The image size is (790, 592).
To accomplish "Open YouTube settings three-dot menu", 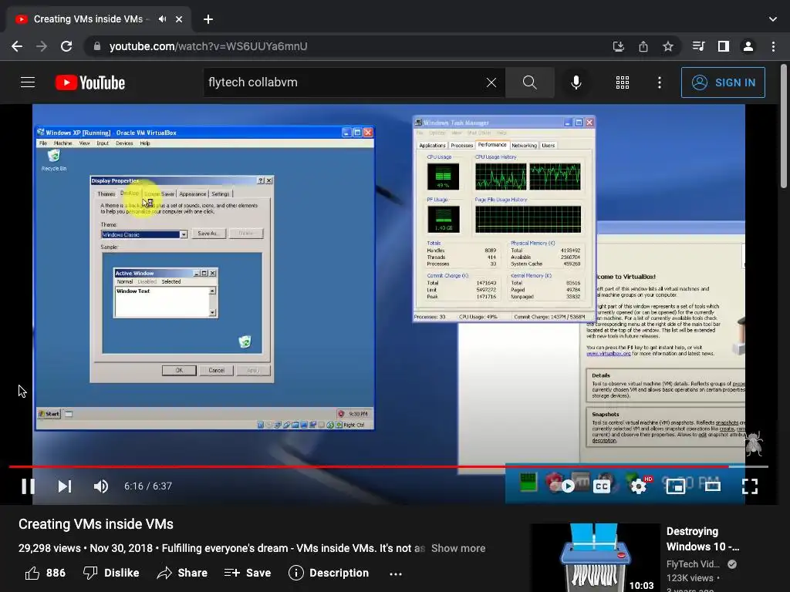I will [660, 82].
